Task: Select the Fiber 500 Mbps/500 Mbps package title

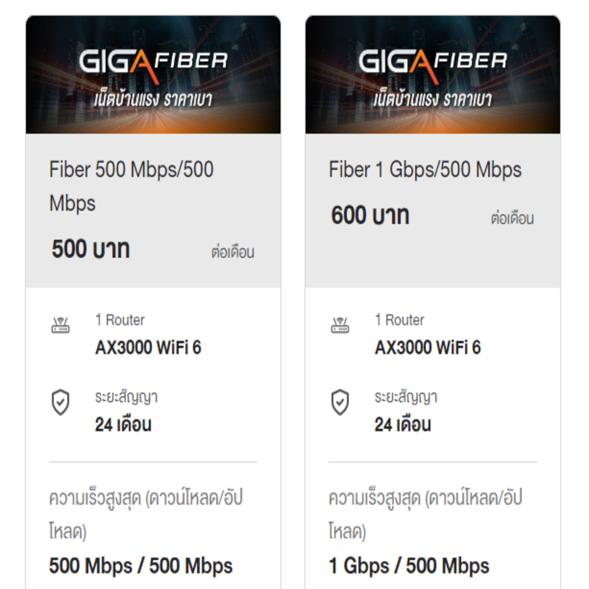Action: [131, 186]
